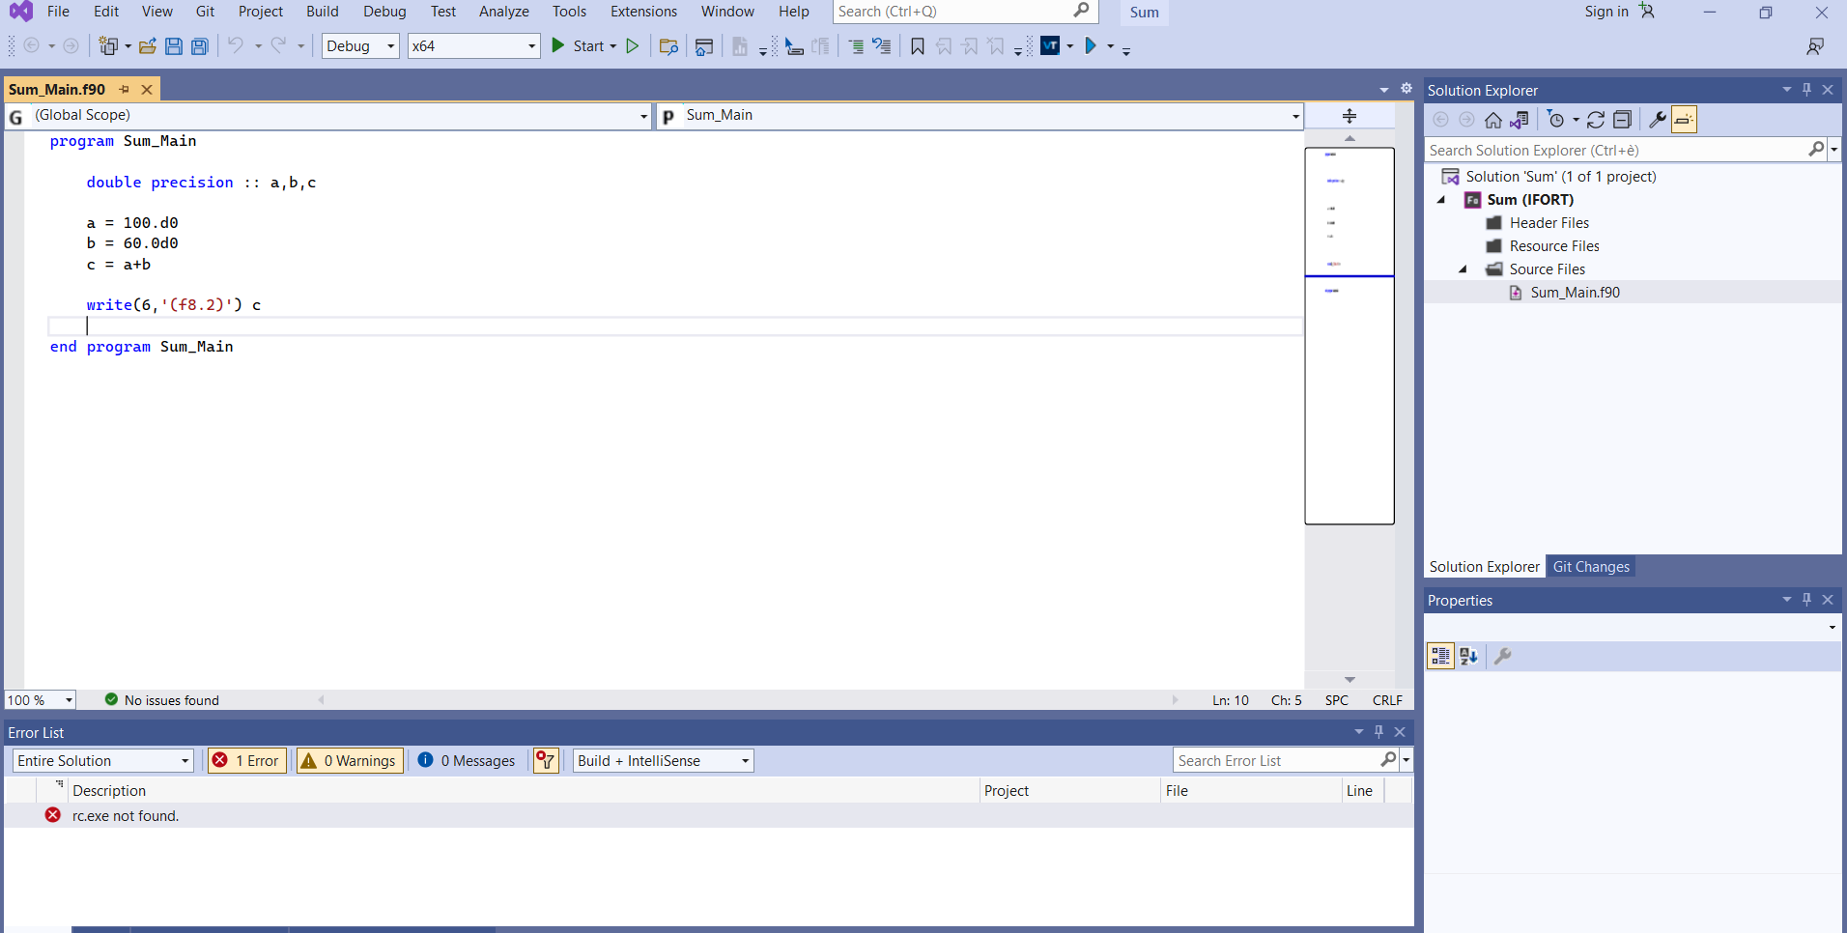The width and height of the screenshot is (1847, 933).
Task: Select the 'rc.exe not found.' error row
Action: (708, 816)
